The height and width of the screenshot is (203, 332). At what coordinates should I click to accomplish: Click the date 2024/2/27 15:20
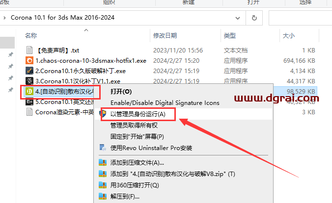(176, 61)
